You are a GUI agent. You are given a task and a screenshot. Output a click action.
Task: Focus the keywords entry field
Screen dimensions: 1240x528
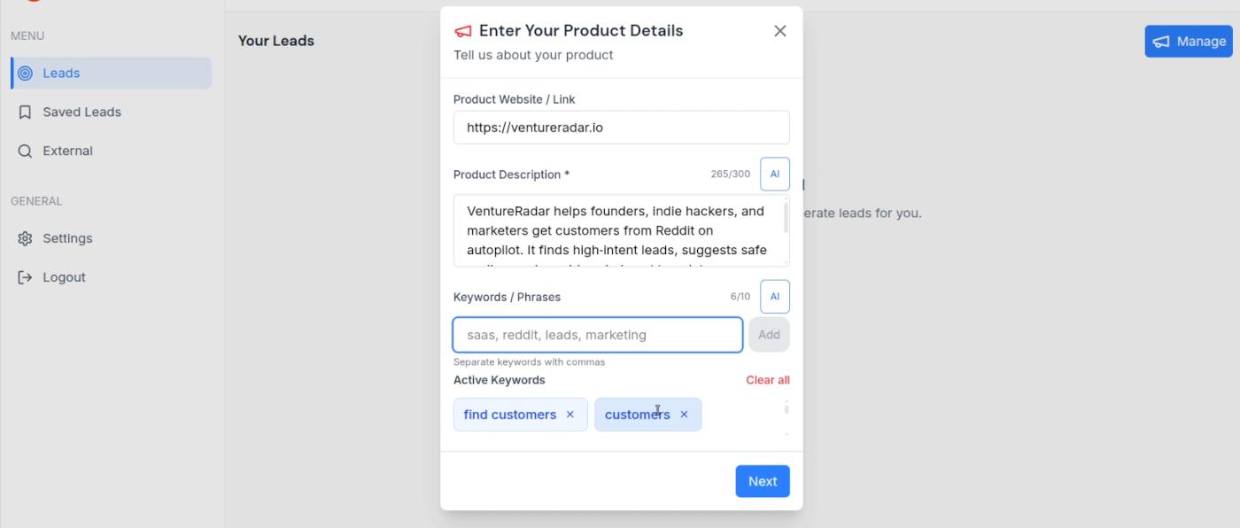coord(597,334)
